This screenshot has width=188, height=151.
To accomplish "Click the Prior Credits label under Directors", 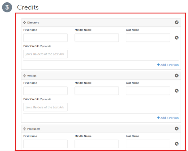I will click(37, 46).
